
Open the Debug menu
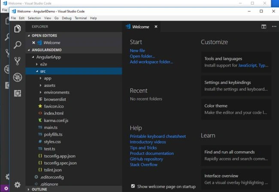click(67, 18)
